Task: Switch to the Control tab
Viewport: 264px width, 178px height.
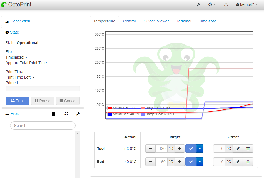Action: tap(129, 21)
